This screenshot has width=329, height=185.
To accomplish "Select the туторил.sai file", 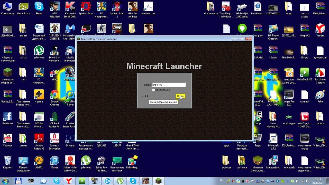I will [320, 53].
